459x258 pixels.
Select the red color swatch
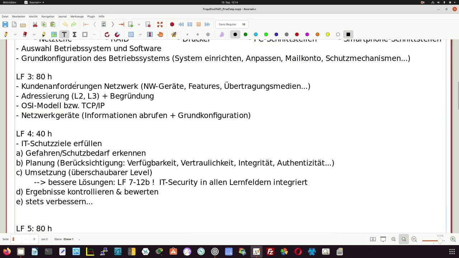tap(297, 34)
